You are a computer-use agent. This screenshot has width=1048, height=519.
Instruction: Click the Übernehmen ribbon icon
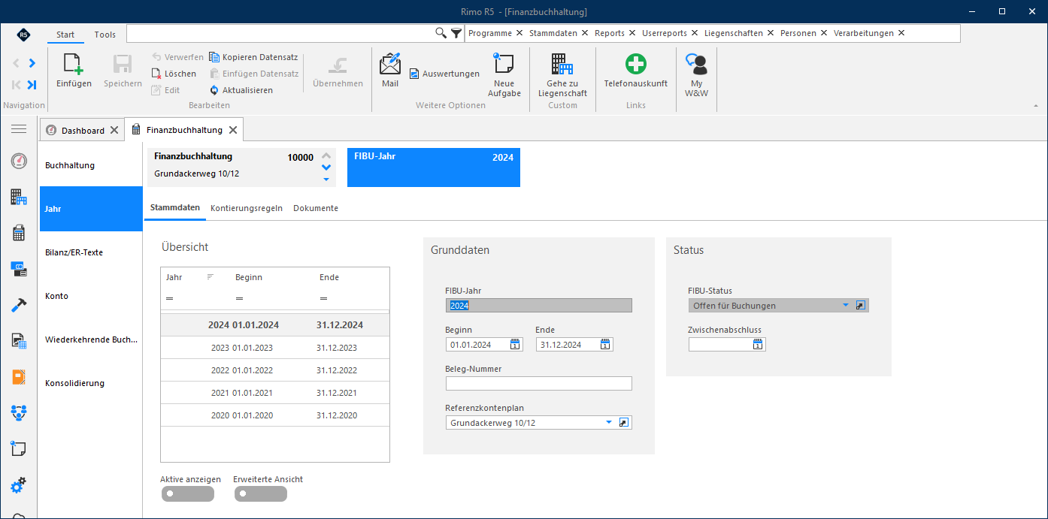pyautogui.click(x=338, y=65)
